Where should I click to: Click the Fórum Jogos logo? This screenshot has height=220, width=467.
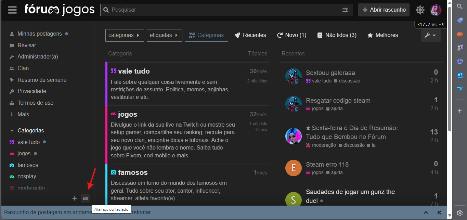(60, 10)
